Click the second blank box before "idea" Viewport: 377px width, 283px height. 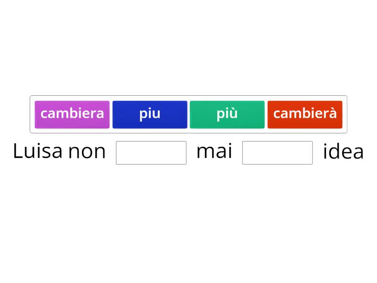pos(277,152)
